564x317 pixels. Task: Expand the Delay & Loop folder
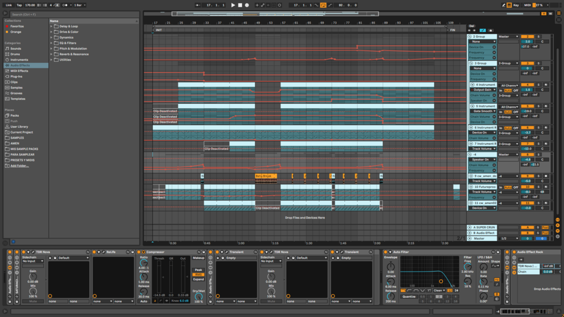pos(52,26)
